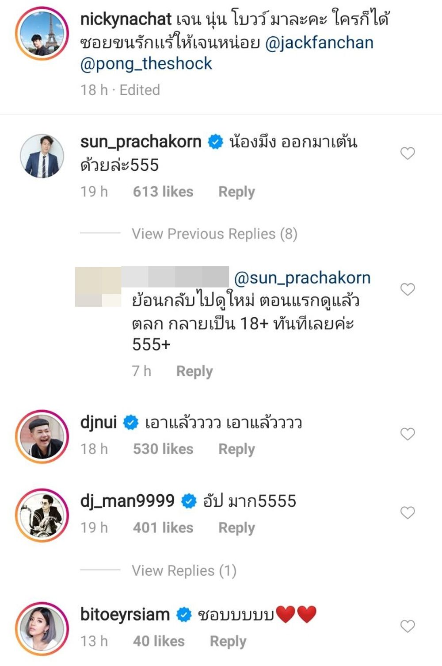Like sun_prachakorn's comment with the heart
This screenshot has width=442, height=666.
coord(408,154)
